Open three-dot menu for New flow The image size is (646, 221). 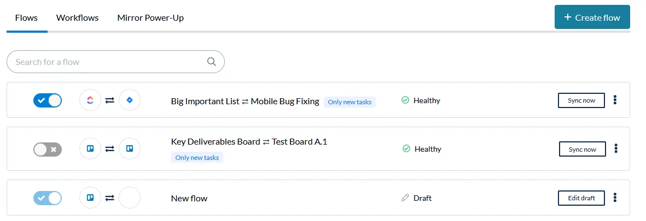click(615, 198)
